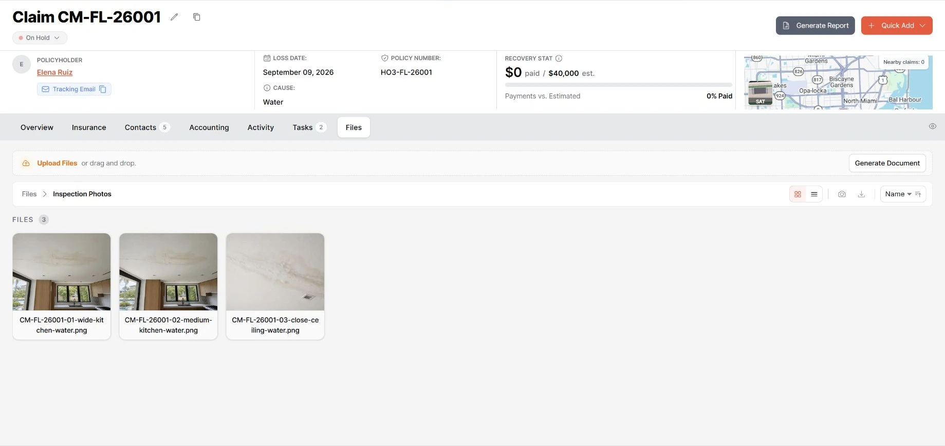Toggle the eye visibility icon on tab bar

(x=933, y=126)
